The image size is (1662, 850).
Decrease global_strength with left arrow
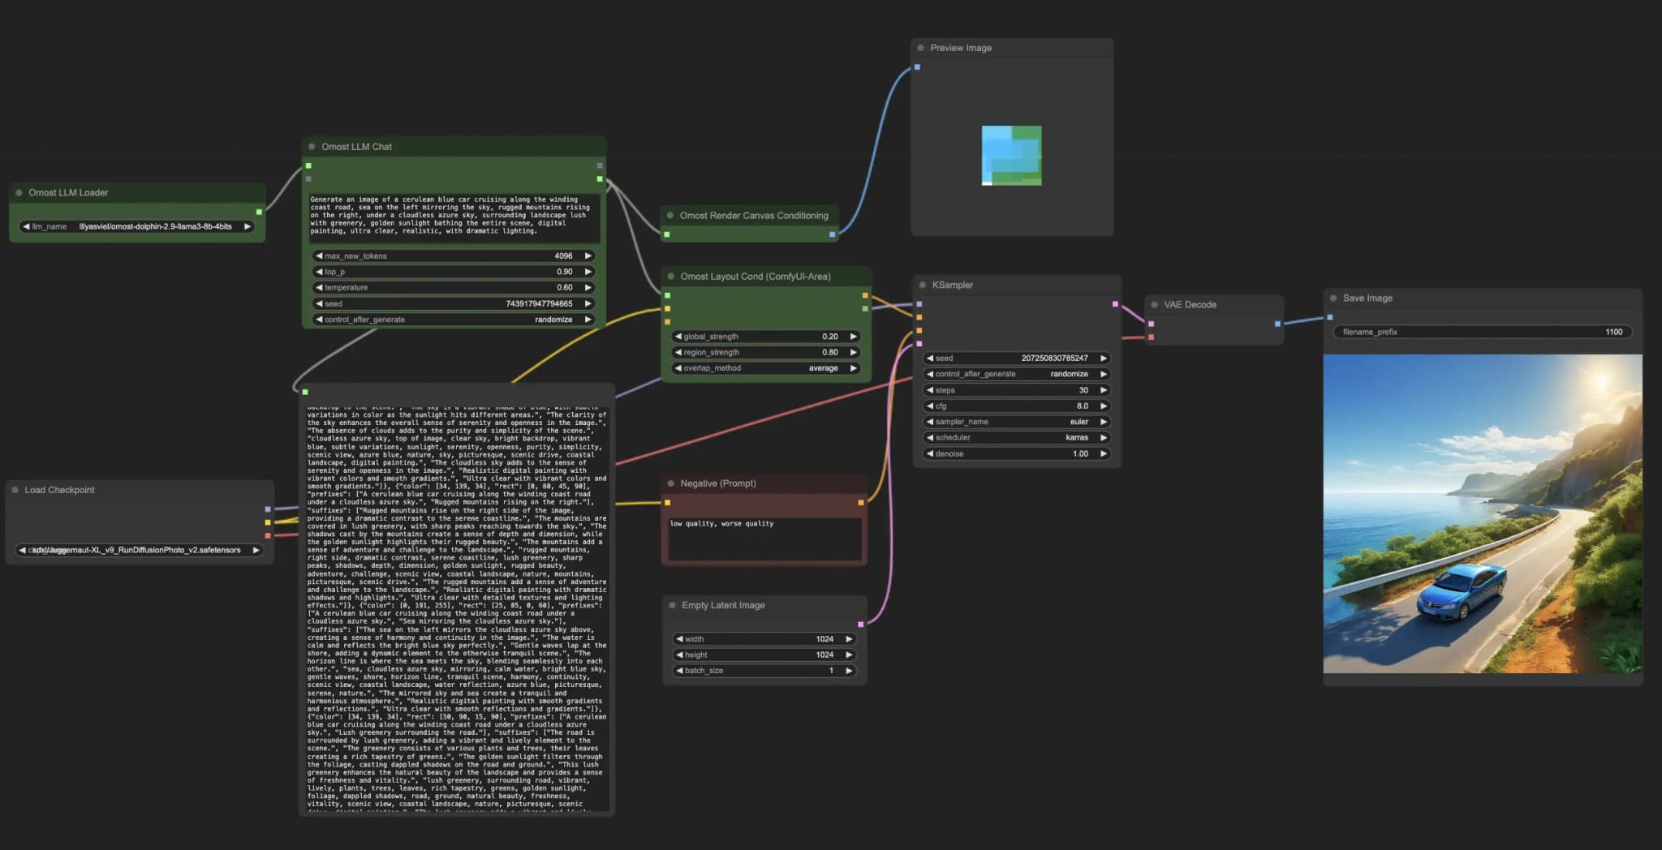pos(678,337)
